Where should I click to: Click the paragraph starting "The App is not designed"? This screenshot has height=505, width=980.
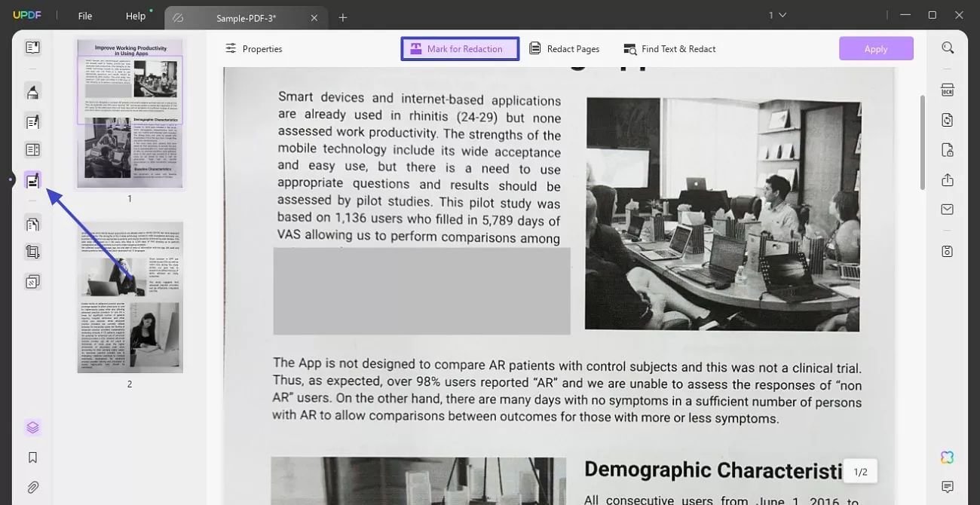tap(567, 392)
